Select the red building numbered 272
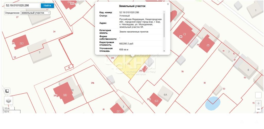 [63, 93]
